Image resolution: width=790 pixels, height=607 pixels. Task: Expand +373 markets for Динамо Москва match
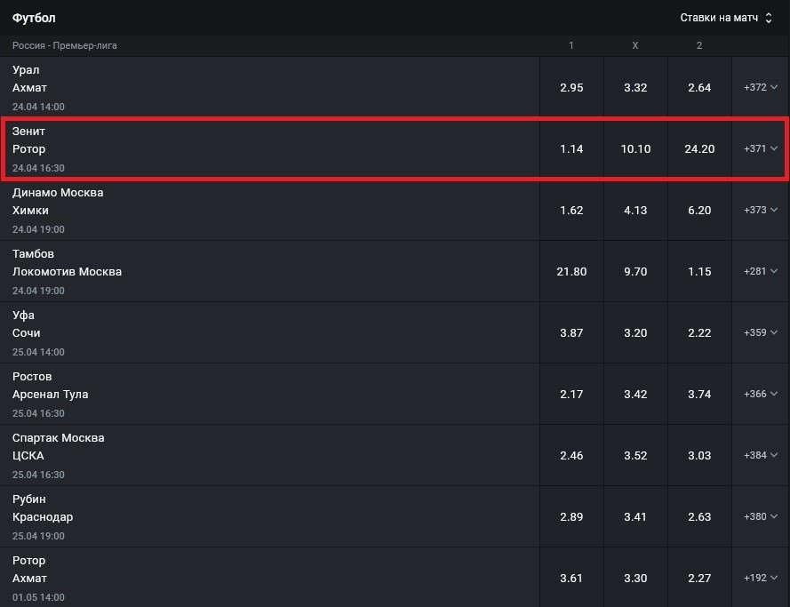point(761,211)
